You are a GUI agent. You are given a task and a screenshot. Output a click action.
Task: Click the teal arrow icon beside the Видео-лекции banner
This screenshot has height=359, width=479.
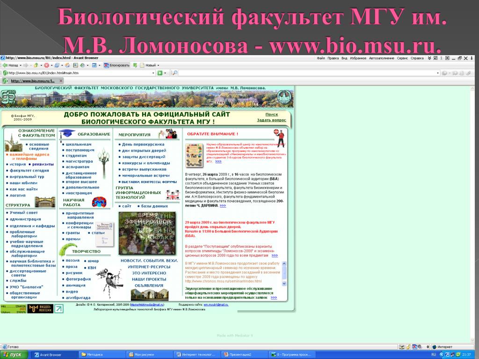[59, 309]
